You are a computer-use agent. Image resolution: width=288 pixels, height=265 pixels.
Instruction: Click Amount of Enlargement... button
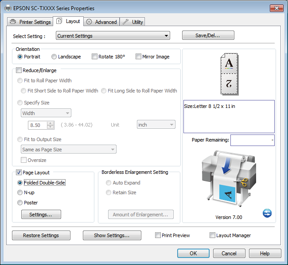point(141,215)
